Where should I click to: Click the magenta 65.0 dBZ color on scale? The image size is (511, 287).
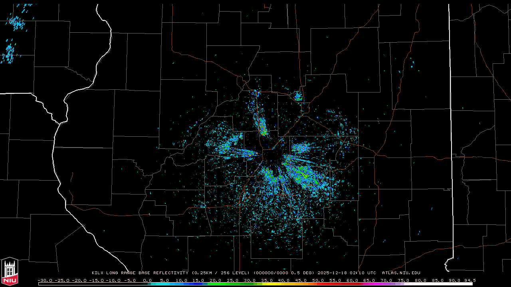(369, 284)
